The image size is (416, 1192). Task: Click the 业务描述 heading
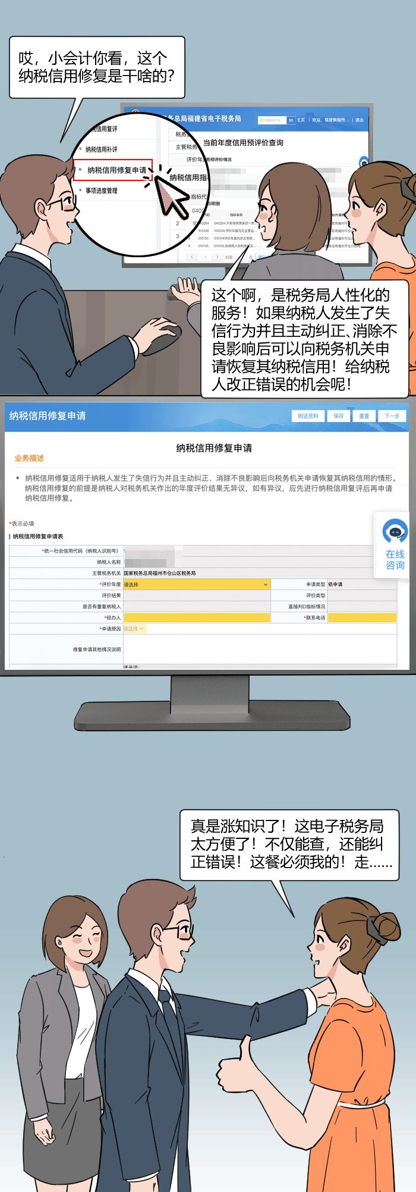click(29, 458)
